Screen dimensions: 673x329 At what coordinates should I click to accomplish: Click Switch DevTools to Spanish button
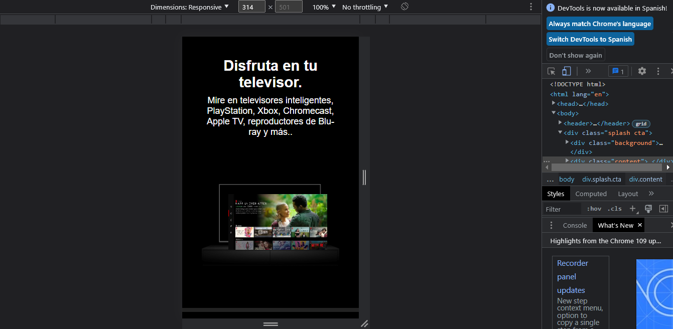(590, 39)
